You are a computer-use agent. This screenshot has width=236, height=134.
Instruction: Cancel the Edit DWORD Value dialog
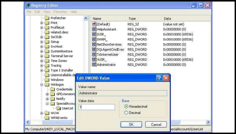(156, 125)
